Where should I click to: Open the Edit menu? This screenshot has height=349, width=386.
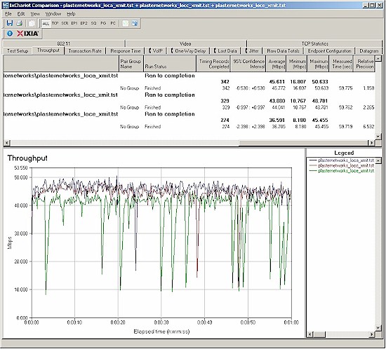click(x=21, y=14)
